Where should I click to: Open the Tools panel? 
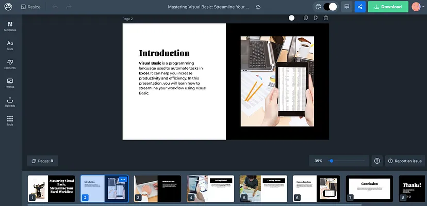10,121
